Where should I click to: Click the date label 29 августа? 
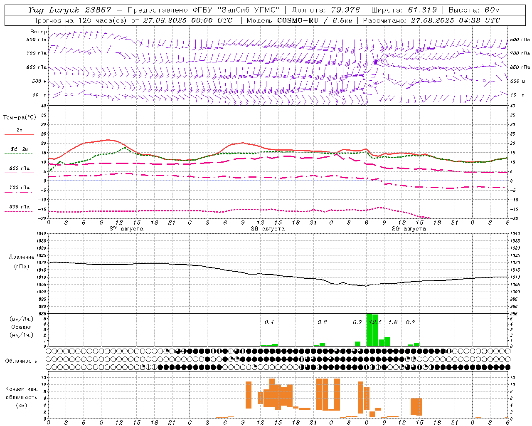point(409,229)
